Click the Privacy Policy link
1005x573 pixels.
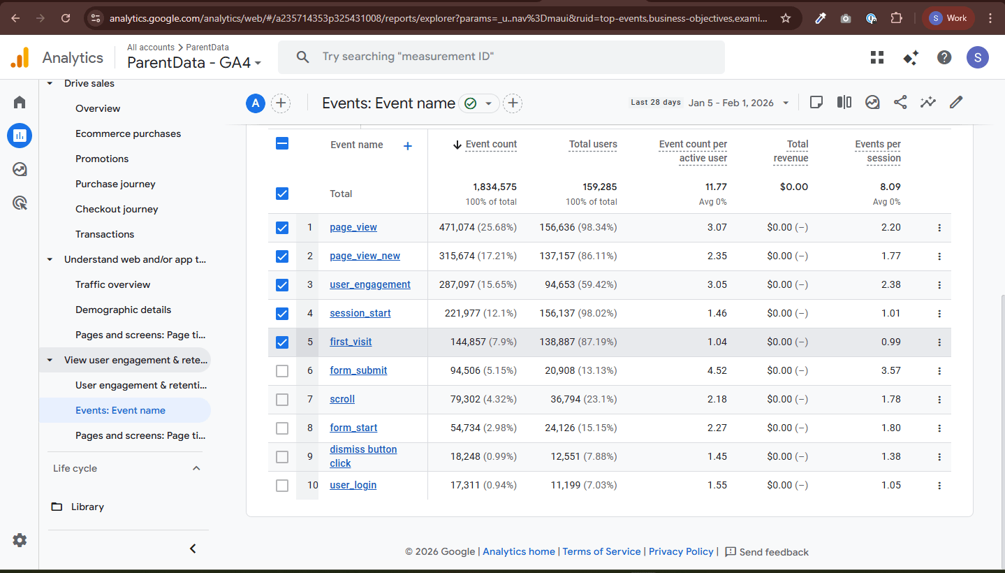click(x=681, y=551)
